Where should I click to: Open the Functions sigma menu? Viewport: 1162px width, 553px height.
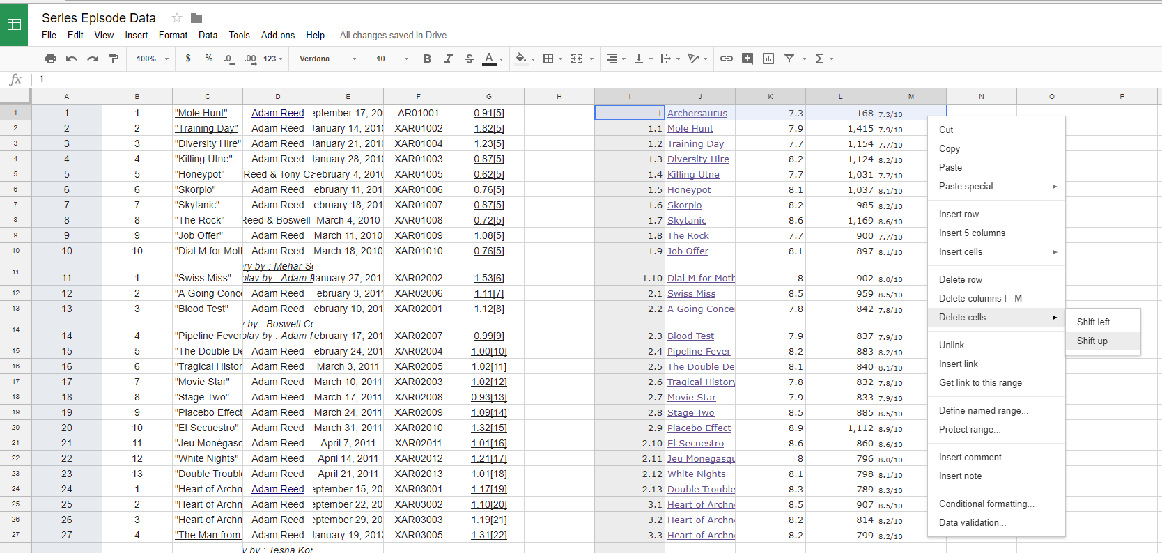tap(823, 59)
